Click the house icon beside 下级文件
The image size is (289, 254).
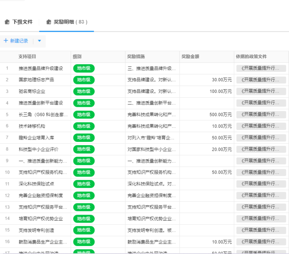click(7, 22)
